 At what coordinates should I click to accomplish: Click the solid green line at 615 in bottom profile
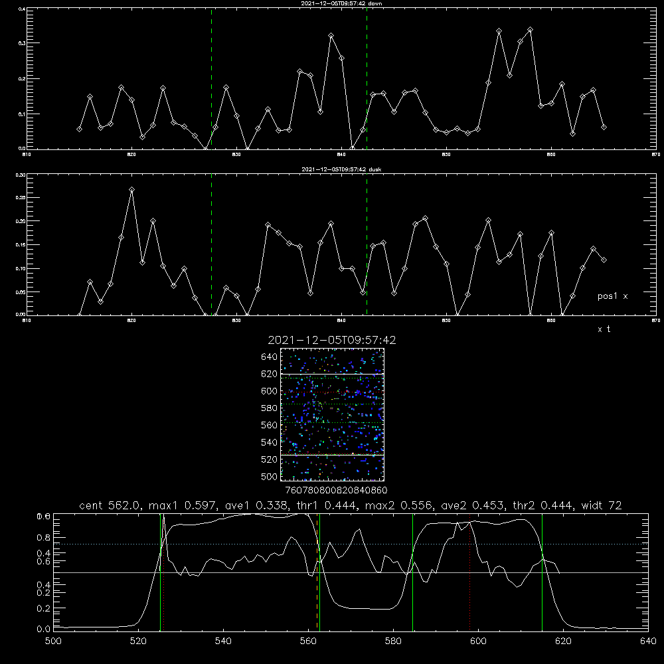click(542, 572)
